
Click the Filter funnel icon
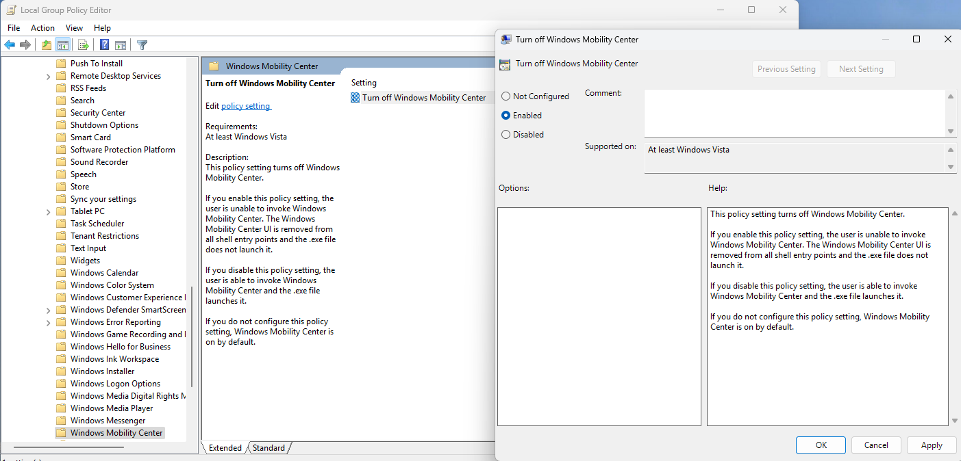142,45
